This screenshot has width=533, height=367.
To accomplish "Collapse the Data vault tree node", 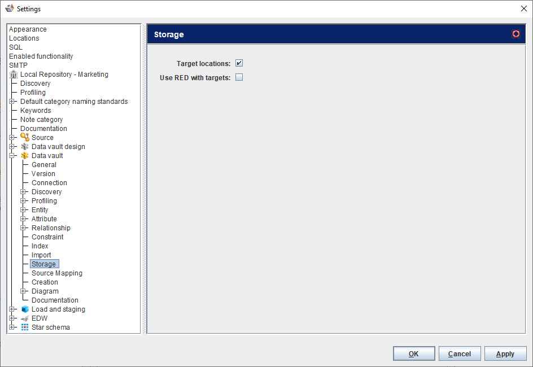I will coord(12,156).
